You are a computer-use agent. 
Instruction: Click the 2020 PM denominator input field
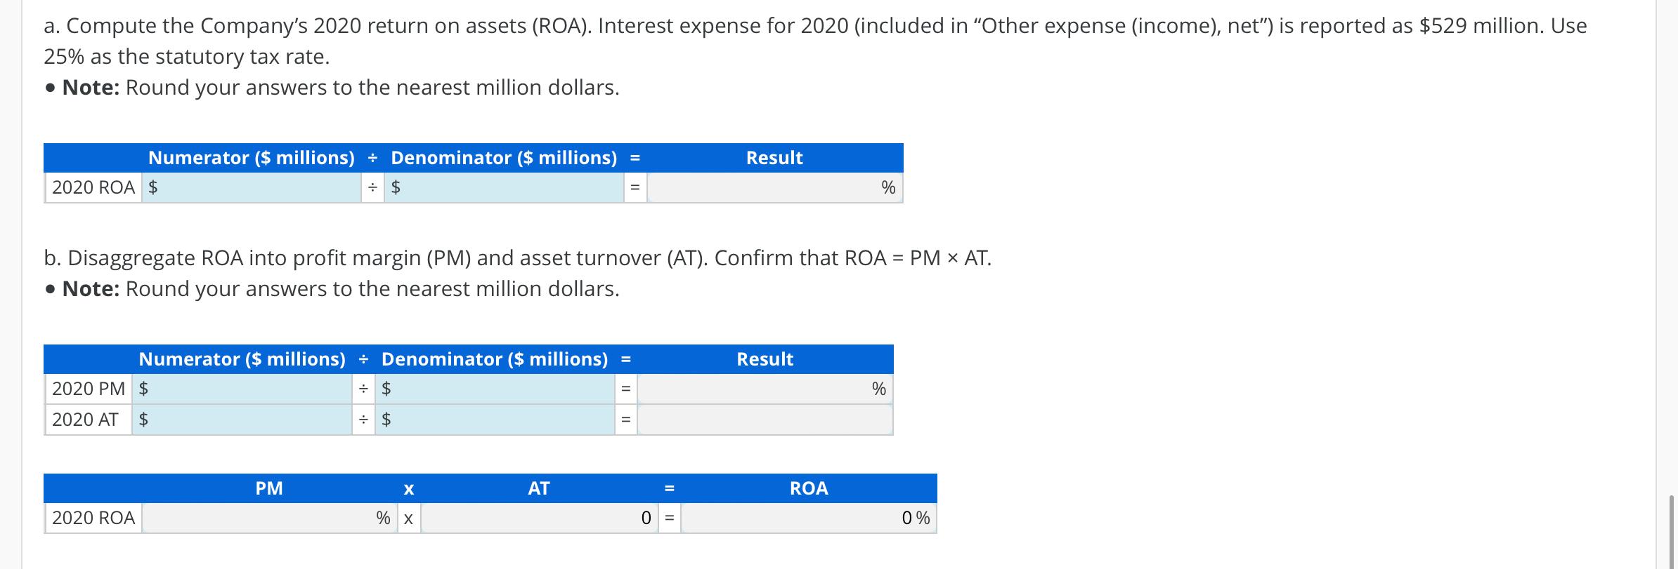(x=501, y=389)
